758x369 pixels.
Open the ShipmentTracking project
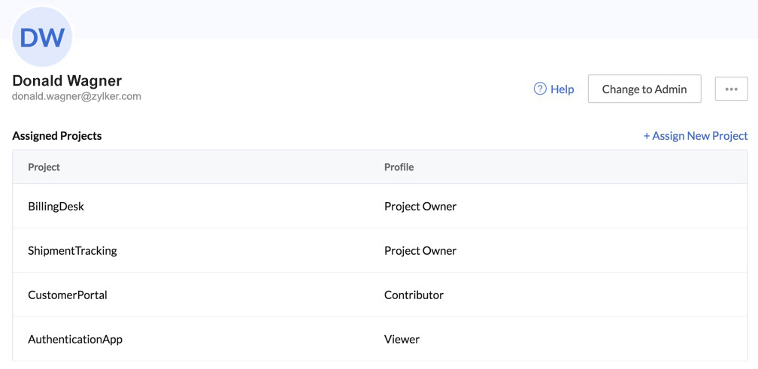coord(72,250)
